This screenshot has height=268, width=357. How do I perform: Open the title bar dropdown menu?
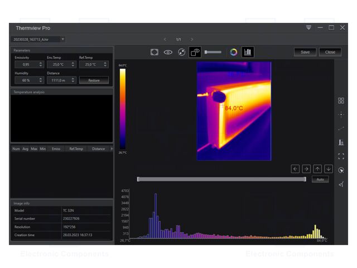308,27
